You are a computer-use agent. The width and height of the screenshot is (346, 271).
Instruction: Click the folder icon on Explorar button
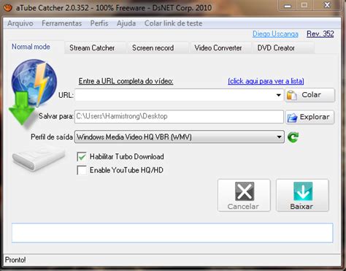[292, 117]
